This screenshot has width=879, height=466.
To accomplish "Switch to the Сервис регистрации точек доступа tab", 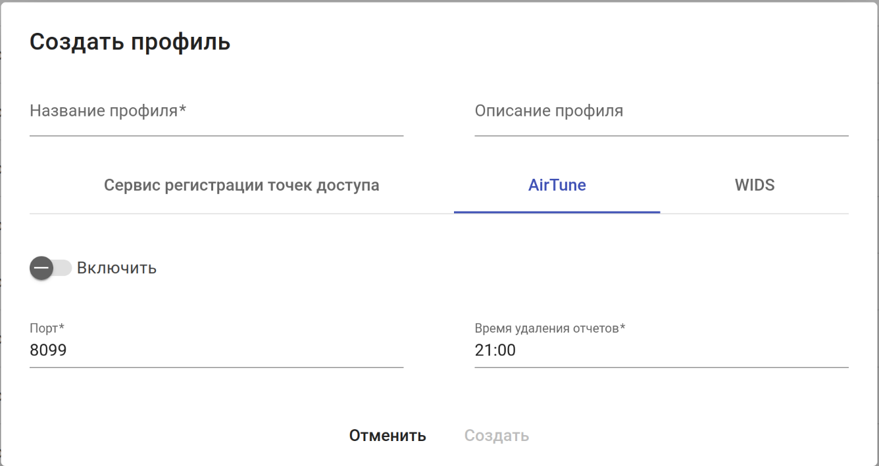I will click(x=241, y=185).
